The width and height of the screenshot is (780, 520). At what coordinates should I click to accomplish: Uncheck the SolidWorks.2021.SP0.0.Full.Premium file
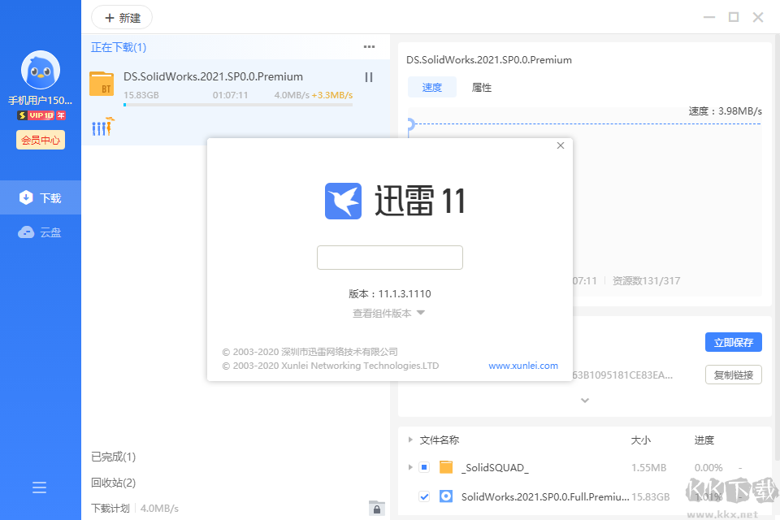[424, 496]
